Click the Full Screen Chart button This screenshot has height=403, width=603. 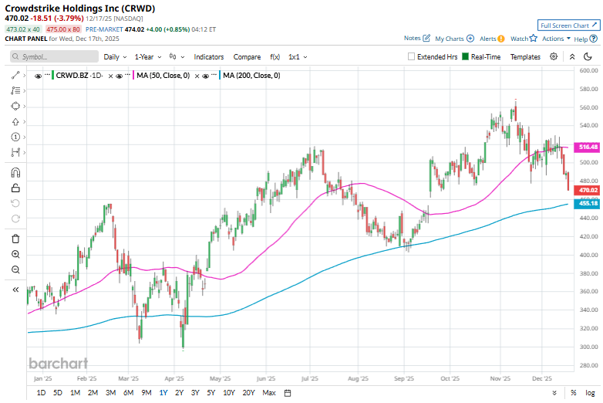click(x=567, y=25)
